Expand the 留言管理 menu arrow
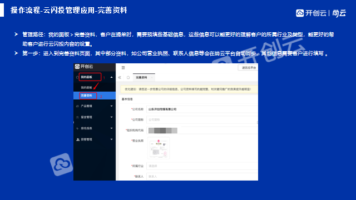The width and height of the screenshot is (356, 200). coord(111,117)
